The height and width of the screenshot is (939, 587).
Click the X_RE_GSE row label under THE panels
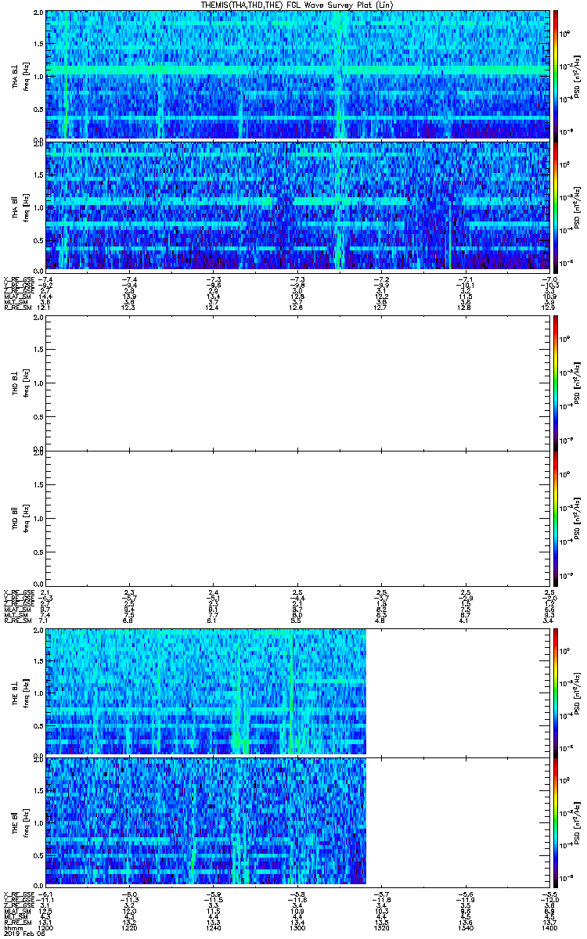[17, 894]
